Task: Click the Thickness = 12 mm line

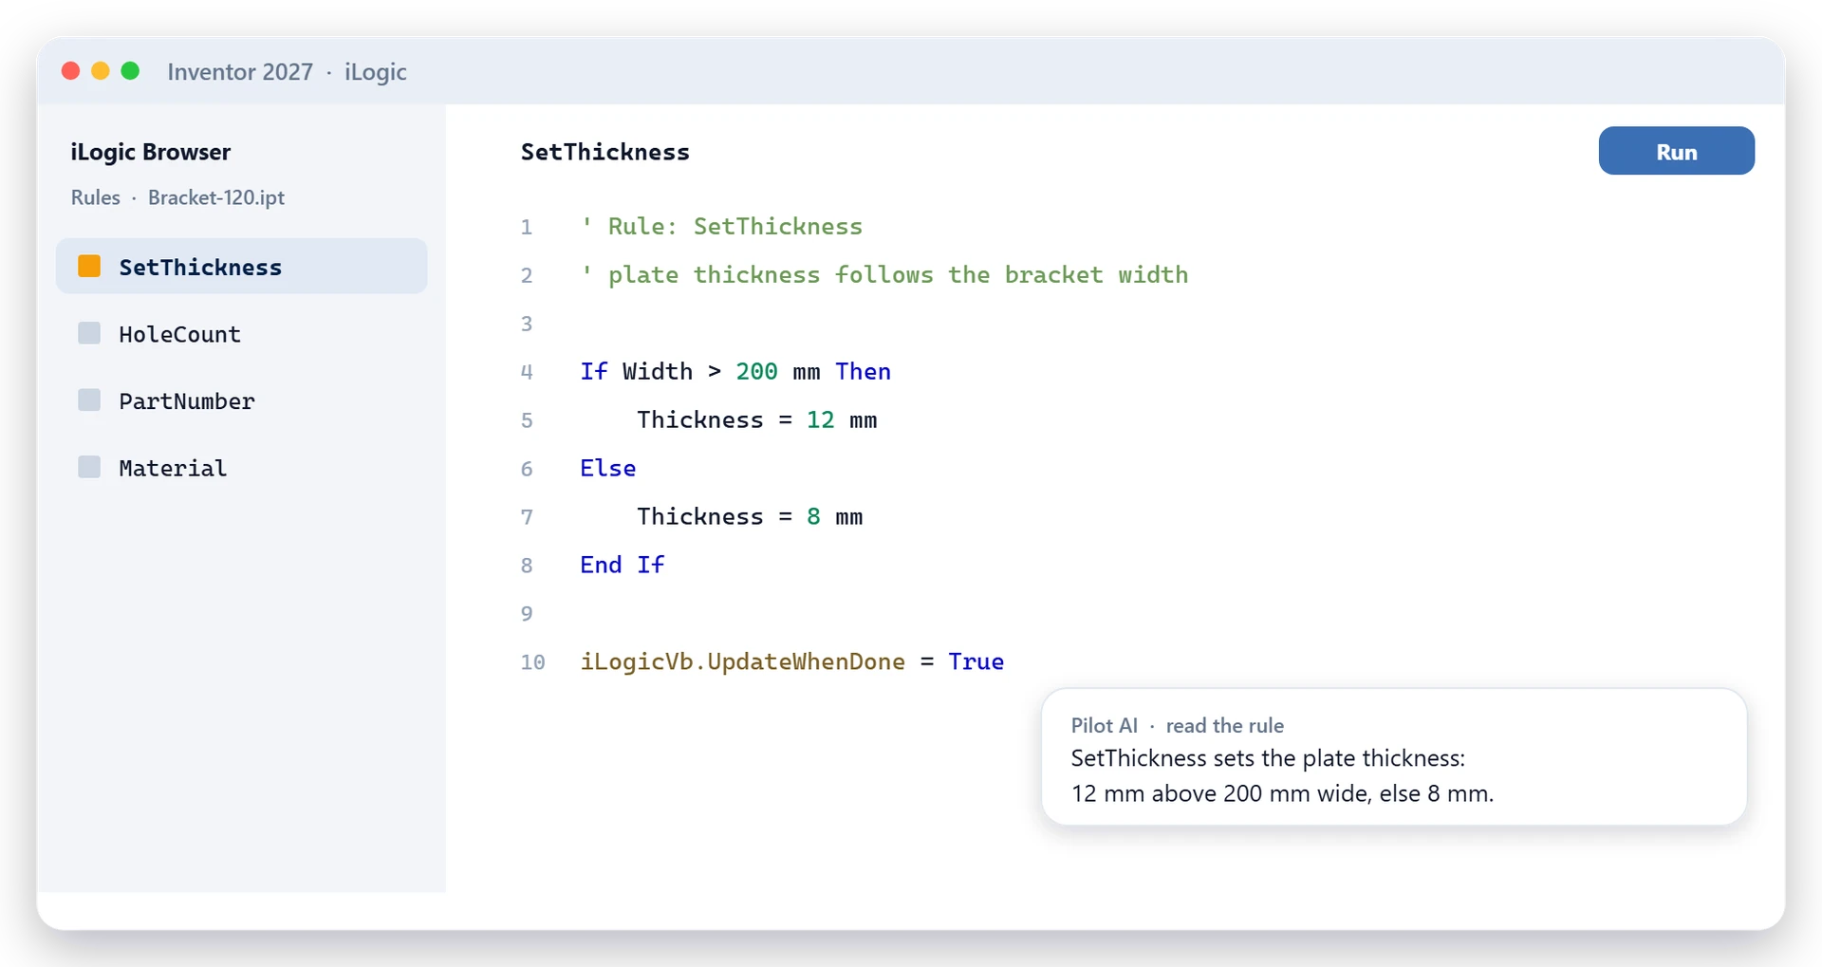Action: [757, 419]
